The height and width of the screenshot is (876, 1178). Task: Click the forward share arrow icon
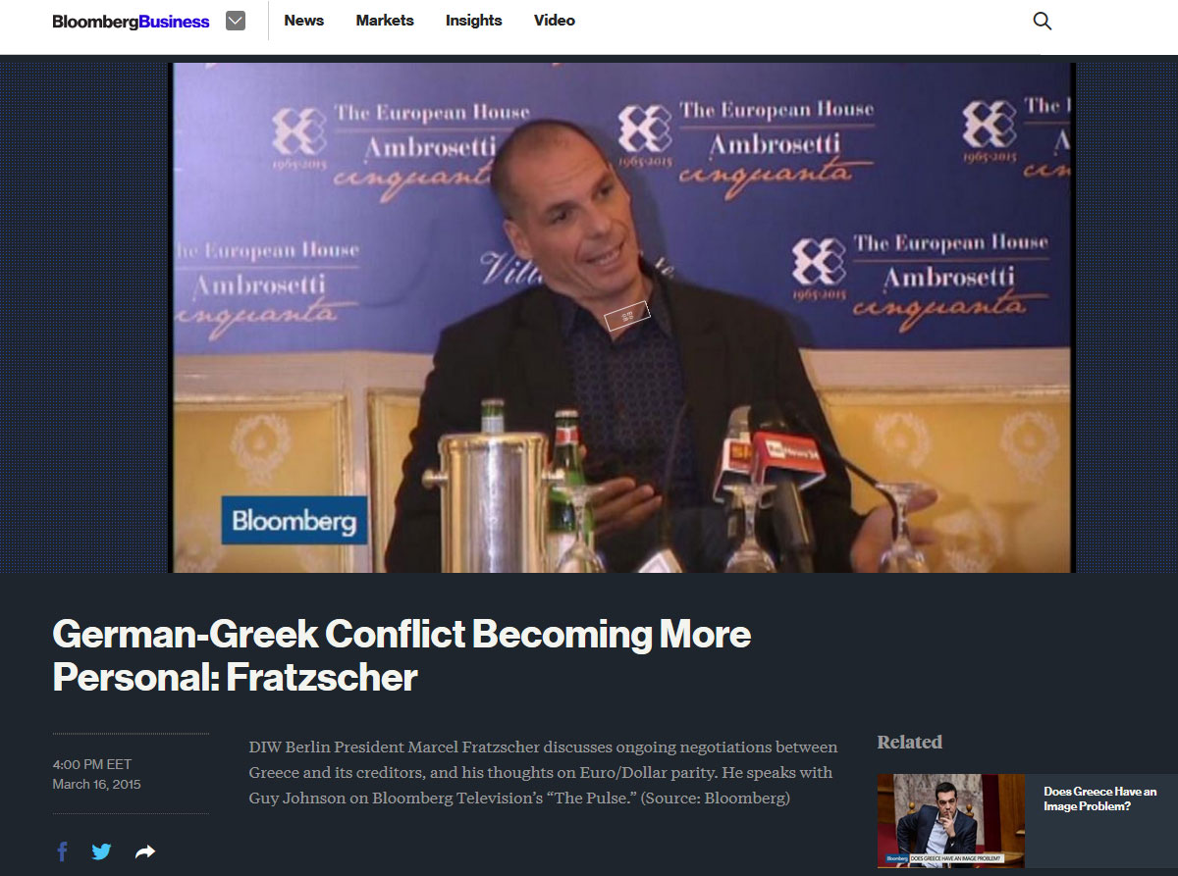pos(145,852)
